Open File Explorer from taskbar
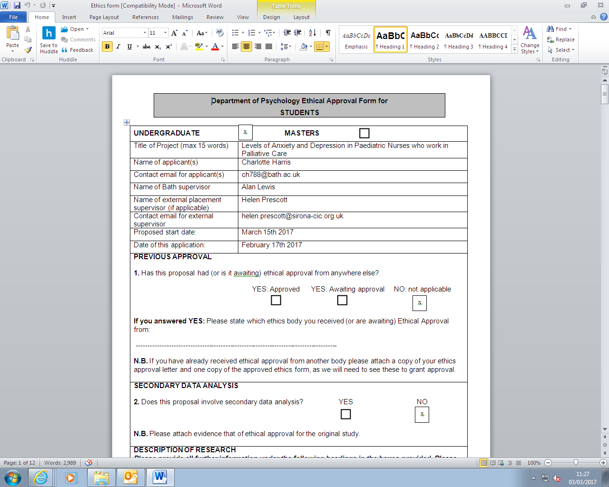This screenshot has height=487, width=609. click(x=101, y=477)
